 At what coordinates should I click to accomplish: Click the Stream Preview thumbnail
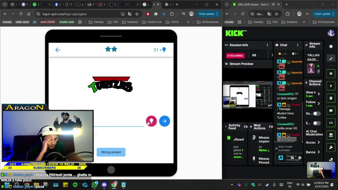point(248,95)
